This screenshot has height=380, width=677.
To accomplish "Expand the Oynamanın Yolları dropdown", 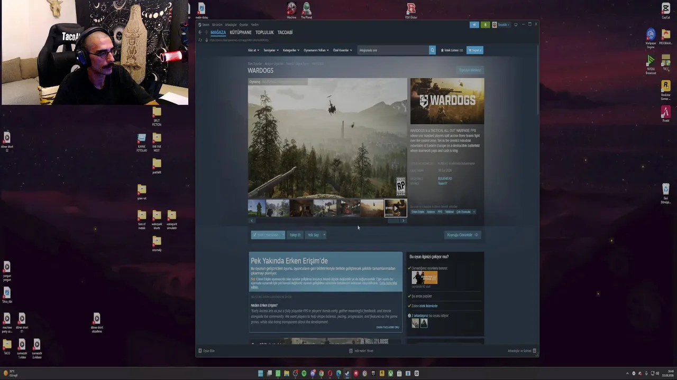I will [x=316, y=50].
